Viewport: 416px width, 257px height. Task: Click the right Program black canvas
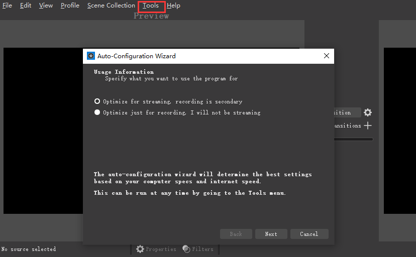click(400, 131)
